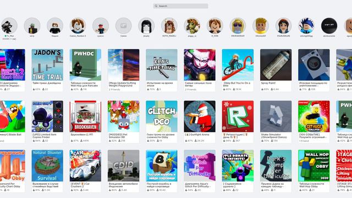Screen dimensions: 352x198
Task: Open the Spray Paint! game thumbnail
Action: (276, 65)
